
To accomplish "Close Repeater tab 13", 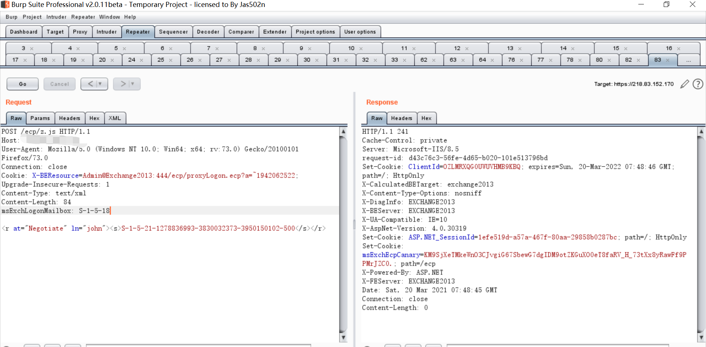I will [x=520, y=49].
